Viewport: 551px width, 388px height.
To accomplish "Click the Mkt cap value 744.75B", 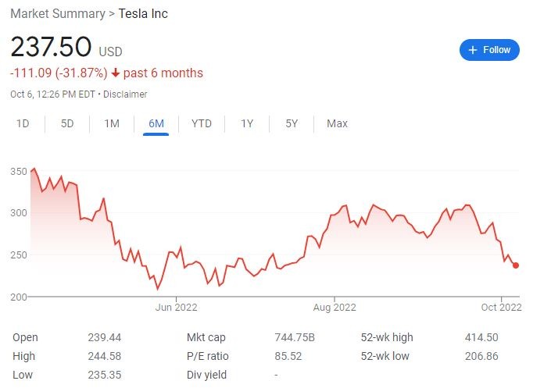I will point(295,337).
